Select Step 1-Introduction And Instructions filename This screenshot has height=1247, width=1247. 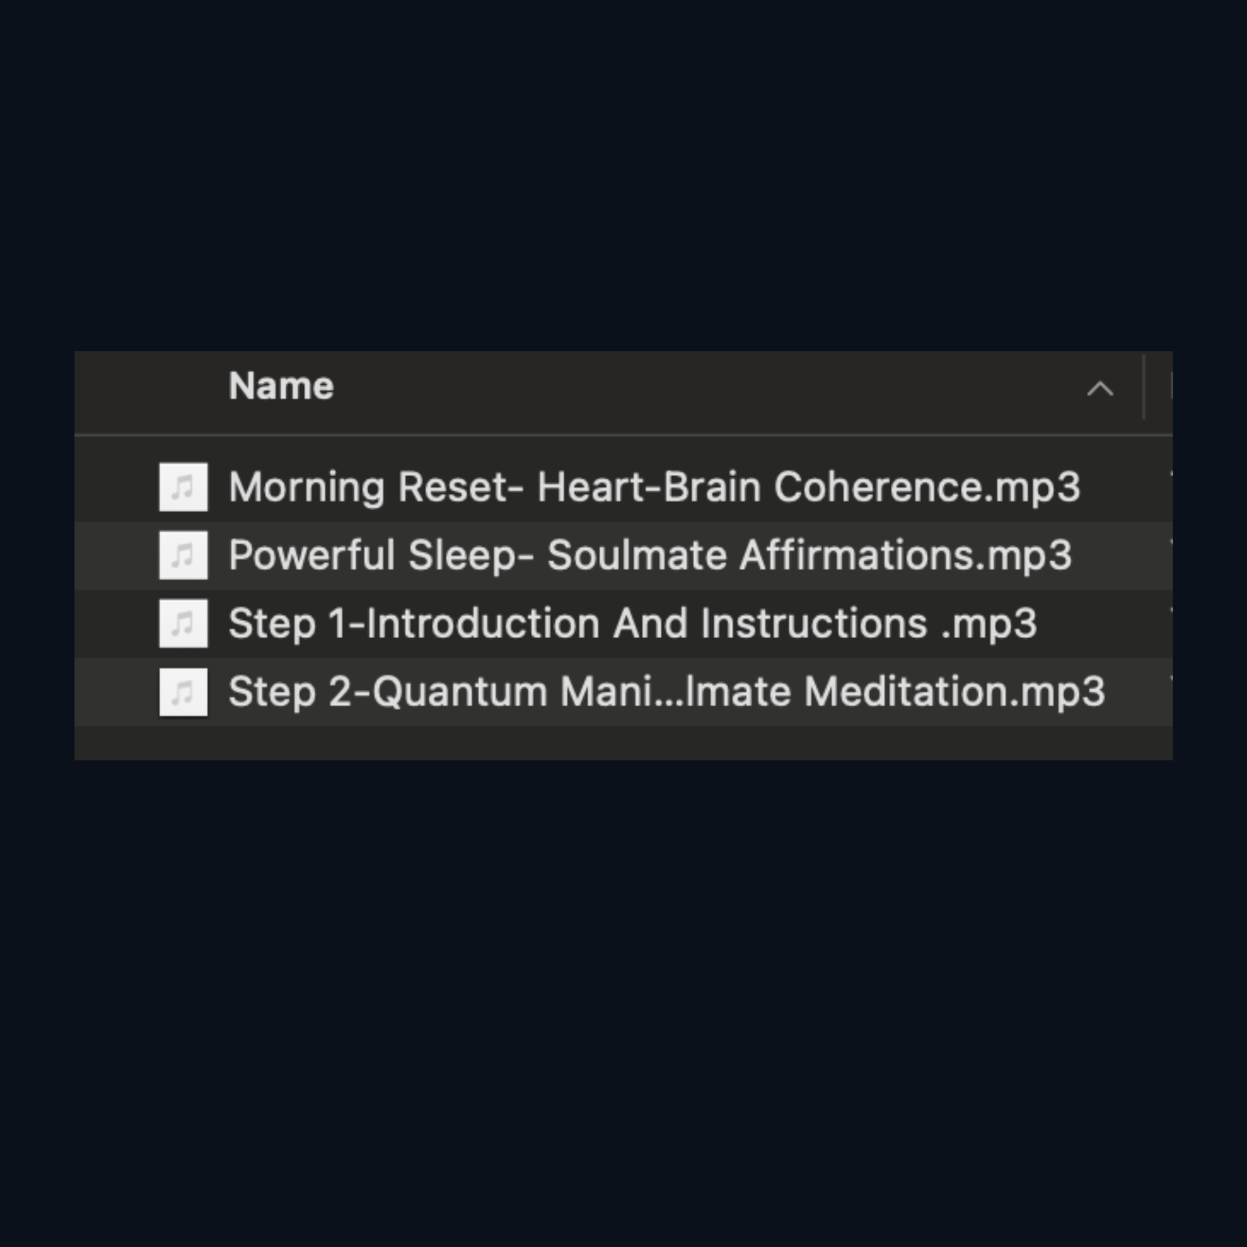[633, 623]
